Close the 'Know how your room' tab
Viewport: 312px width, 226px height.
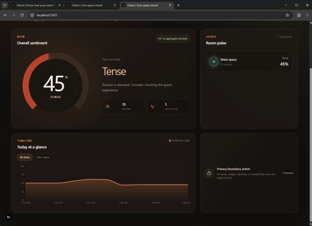59,5
